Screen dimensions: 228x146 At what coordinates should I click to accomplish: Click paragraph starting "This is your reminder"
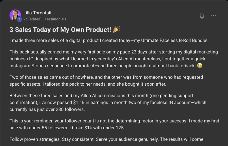tap(114, 124)
